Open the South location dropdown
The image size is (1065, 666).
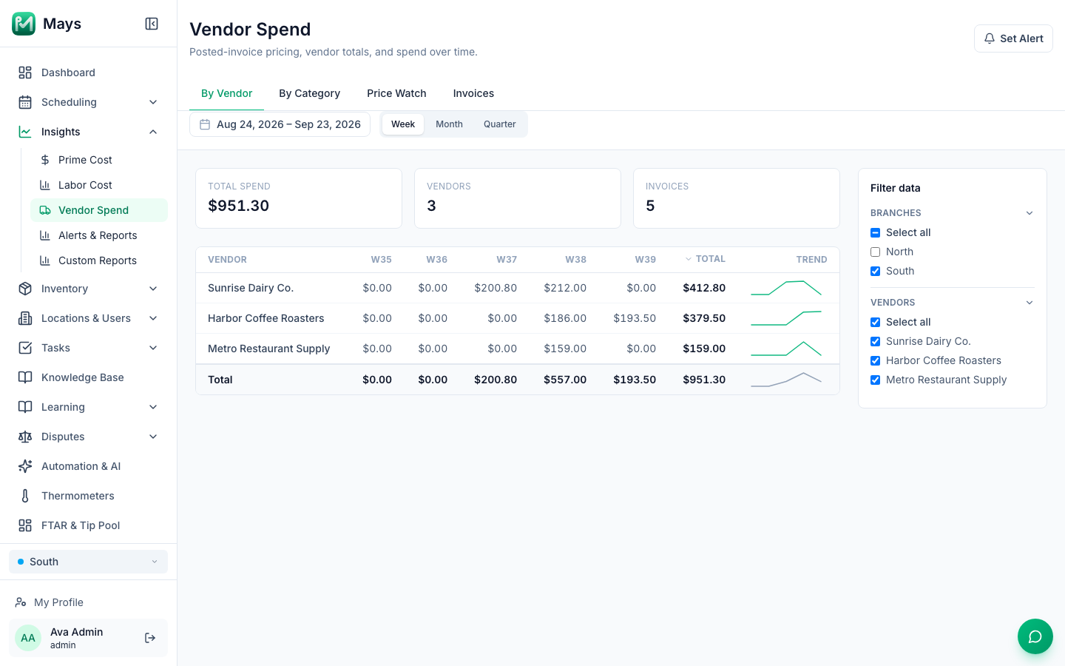click(88, 562)
